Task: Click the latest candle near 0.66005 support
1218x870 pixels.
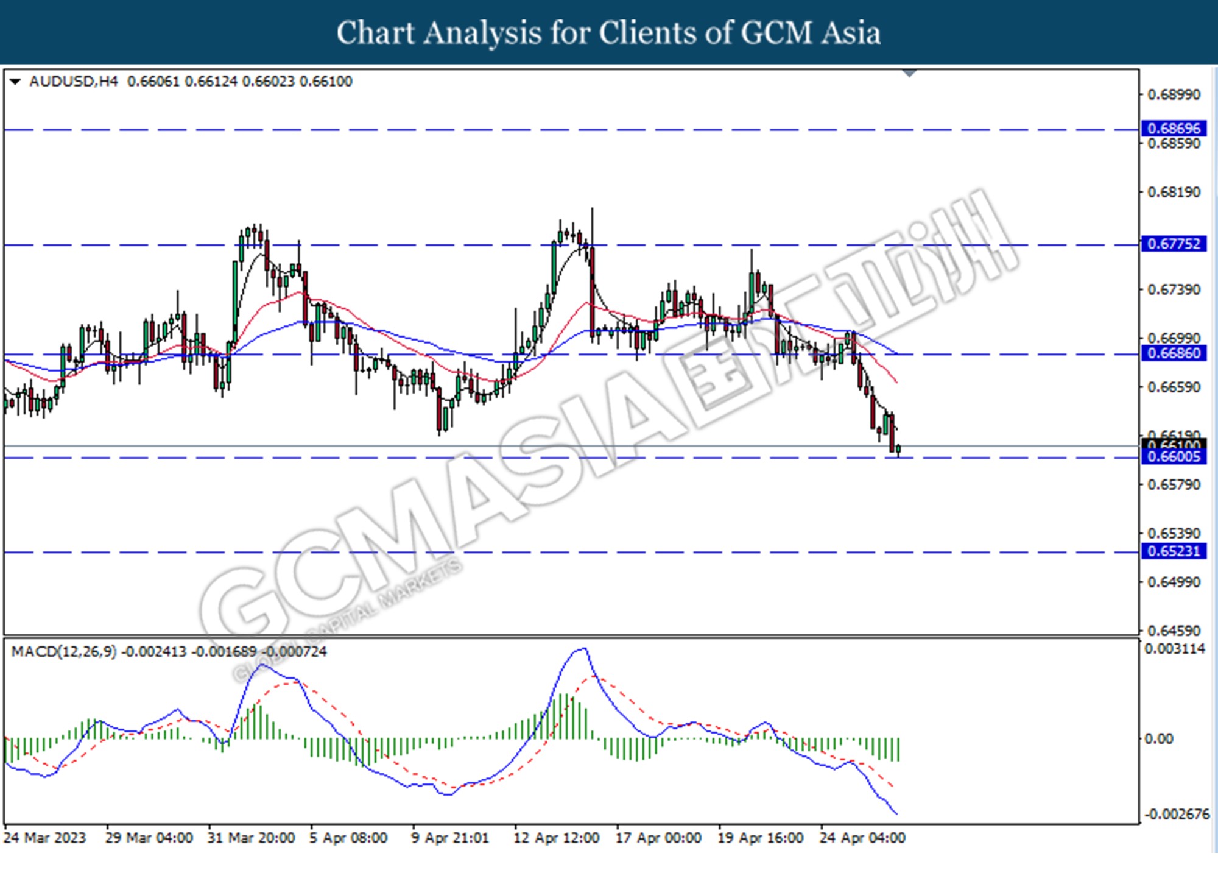Action: (x=898, y=450)
